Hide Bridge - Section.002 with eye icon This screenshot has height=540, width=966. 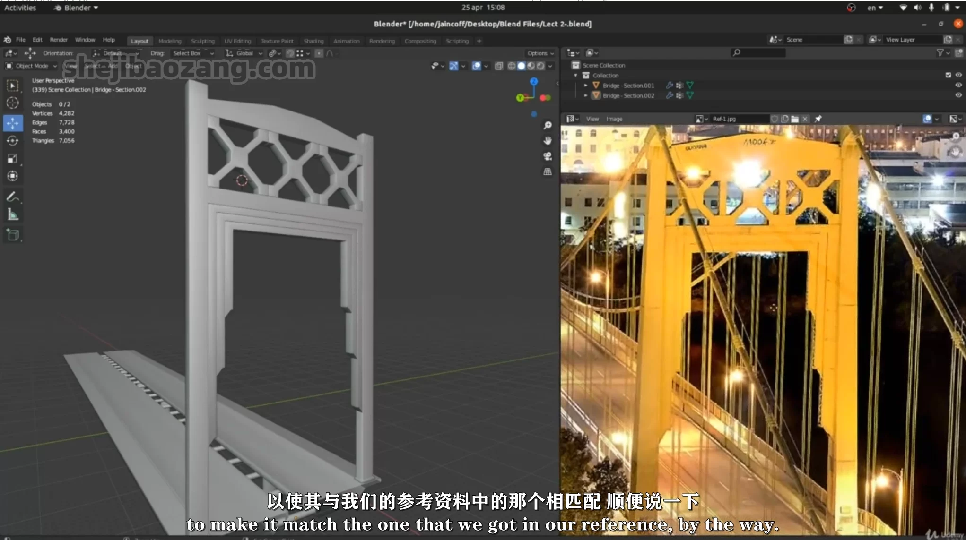tap(958, 95)
